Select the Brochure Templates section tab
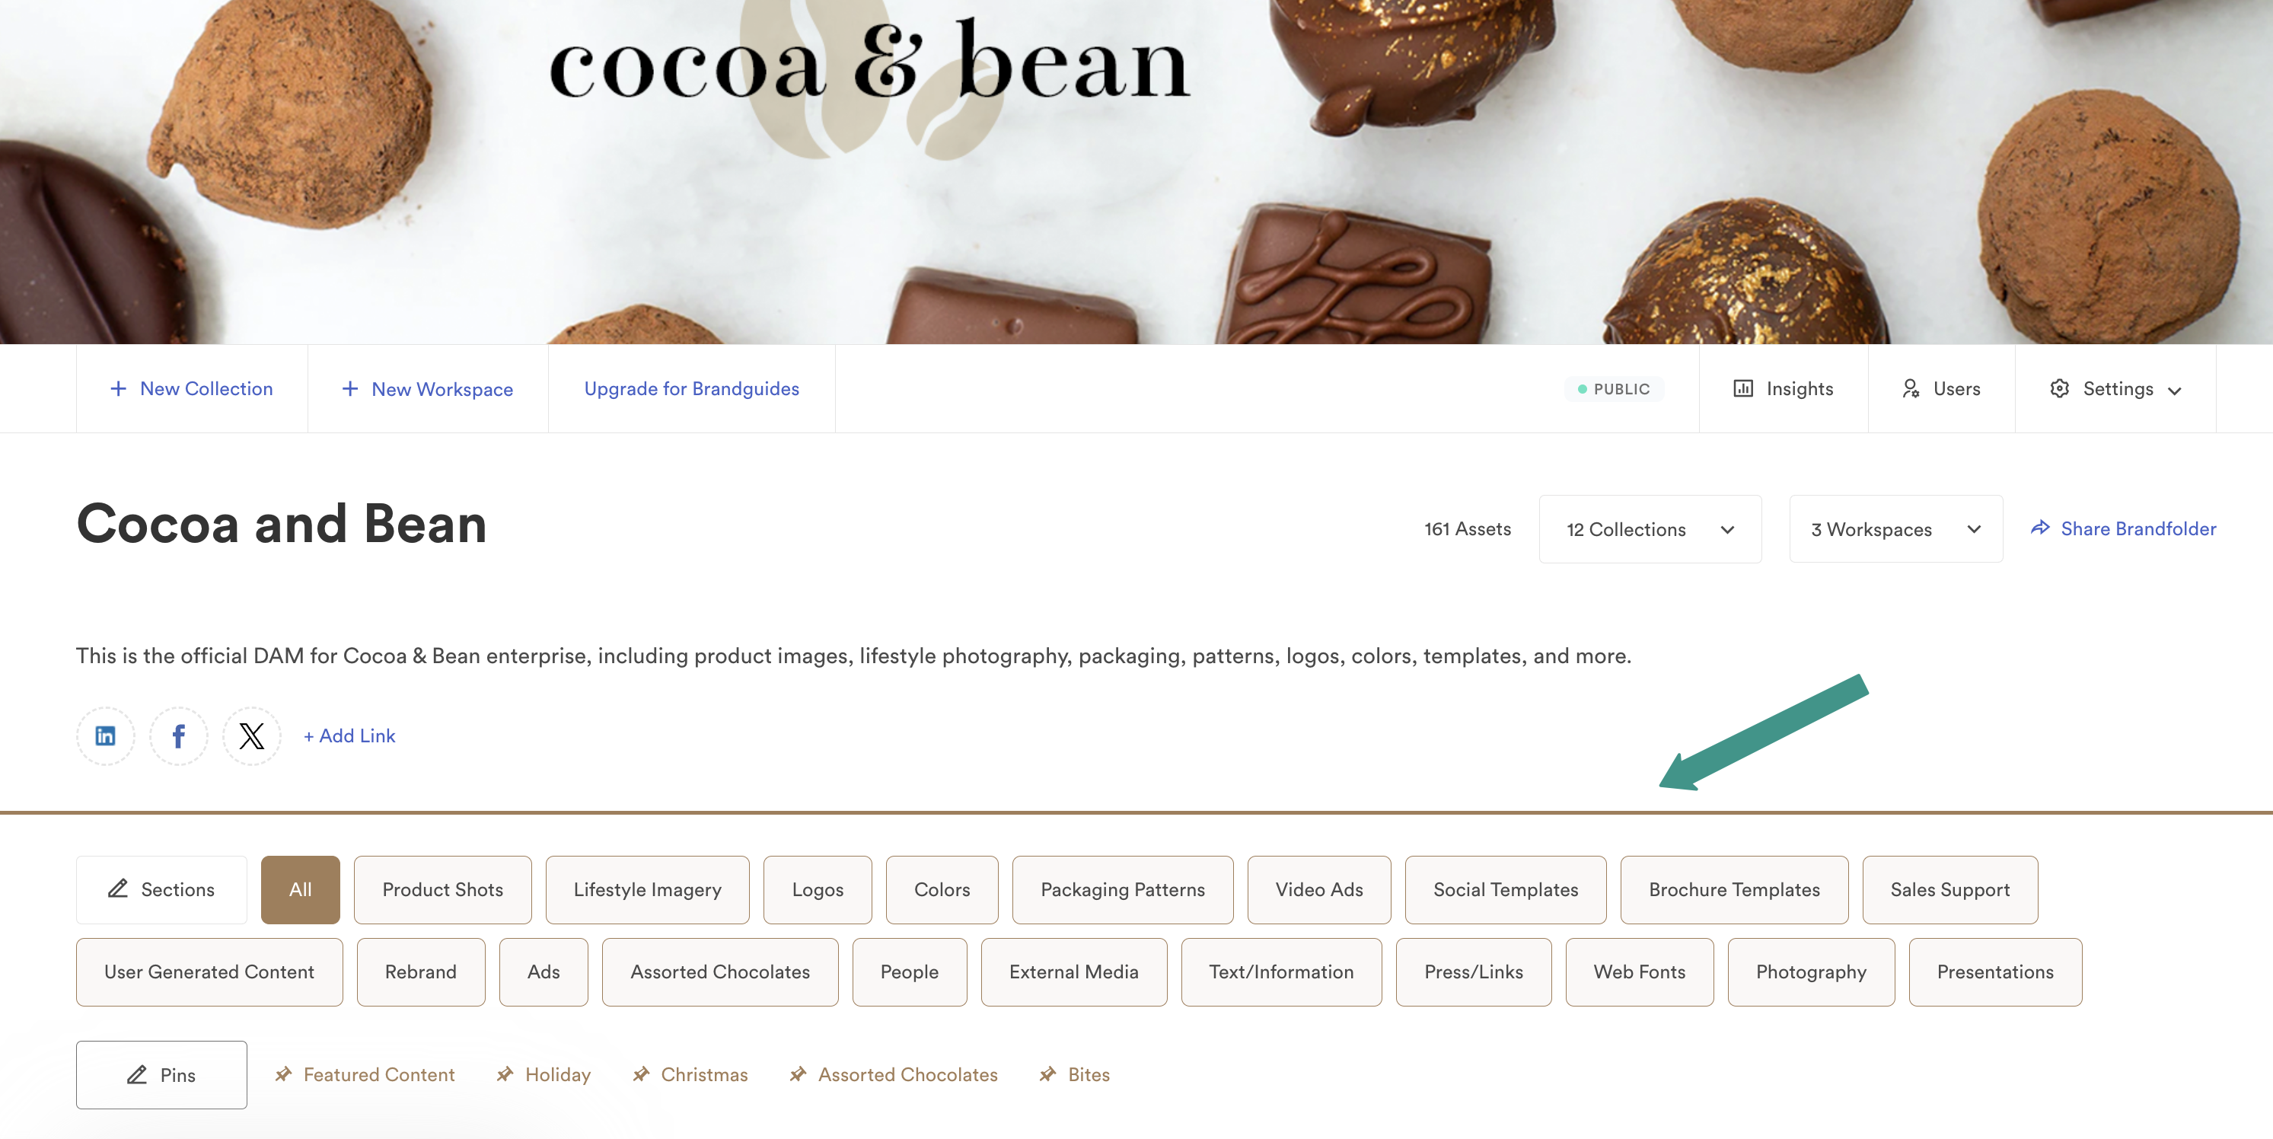 coord(1734,889)
